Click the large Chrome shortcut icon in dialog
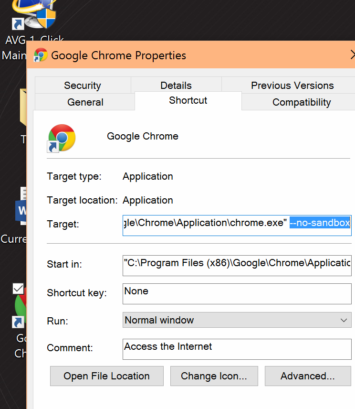Screen dimensions: 355x409 tap(62, 138)
